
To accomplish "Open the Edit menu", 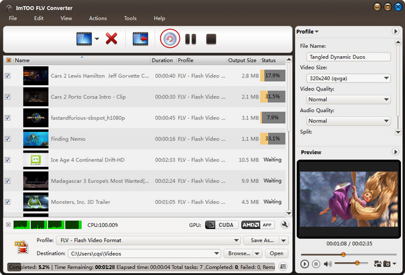I will [x=38, y=18].
